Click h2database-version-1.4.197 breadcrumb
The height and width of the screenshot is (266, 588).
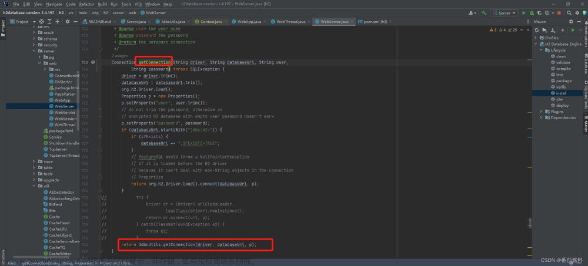pyautogui.click(x=28, y=13)
